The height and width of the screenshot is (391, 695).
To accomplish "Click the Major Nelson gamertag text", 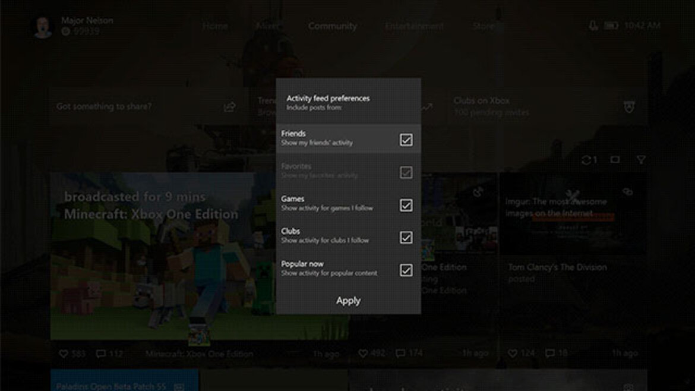I will (x=87, y=20).
